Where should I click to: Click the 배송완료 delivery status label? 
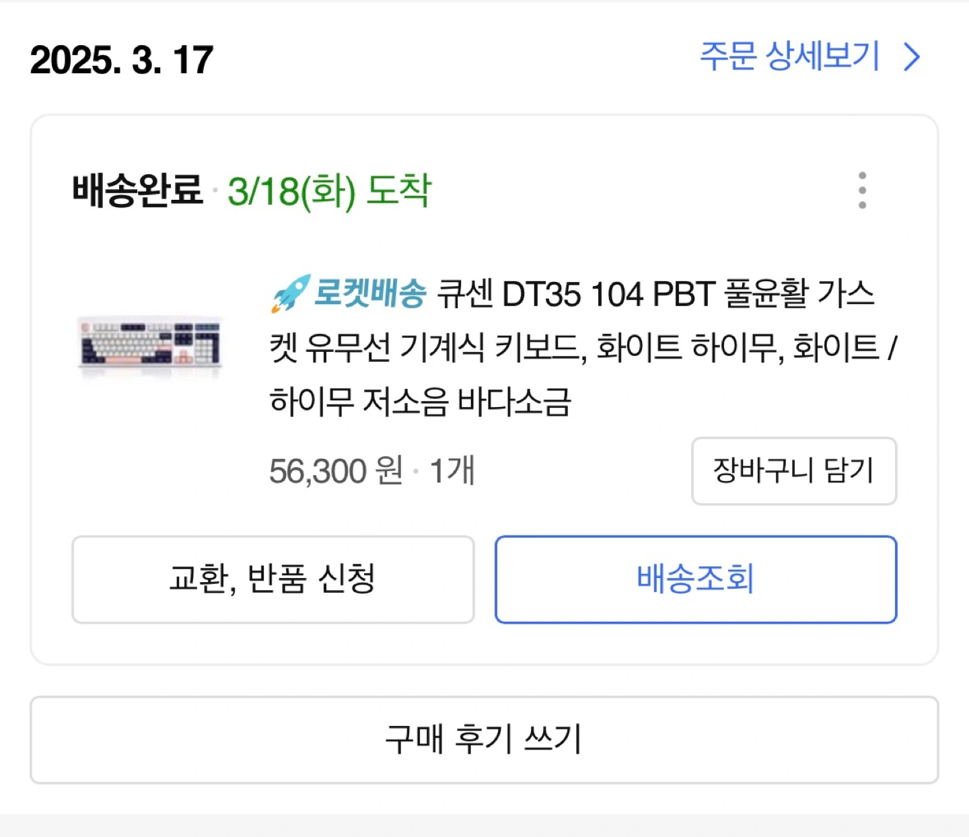tap(137, 192)
